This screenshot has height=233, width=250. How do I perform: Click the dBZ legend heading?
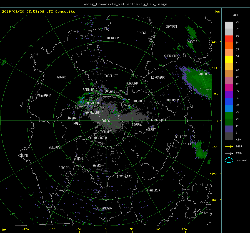point(236,15)
